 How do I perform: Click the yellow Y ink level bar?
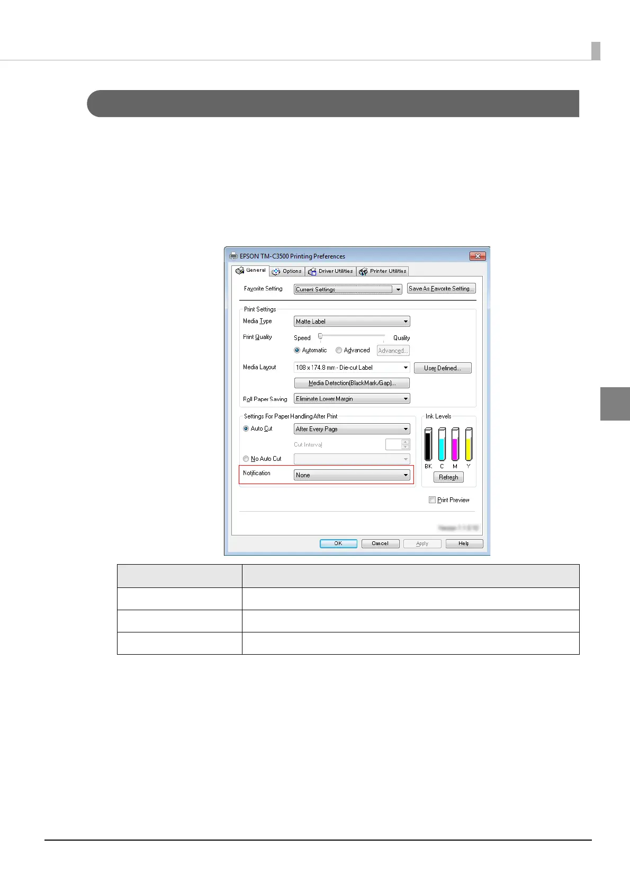pyautogui.click(x=469, y=444)
